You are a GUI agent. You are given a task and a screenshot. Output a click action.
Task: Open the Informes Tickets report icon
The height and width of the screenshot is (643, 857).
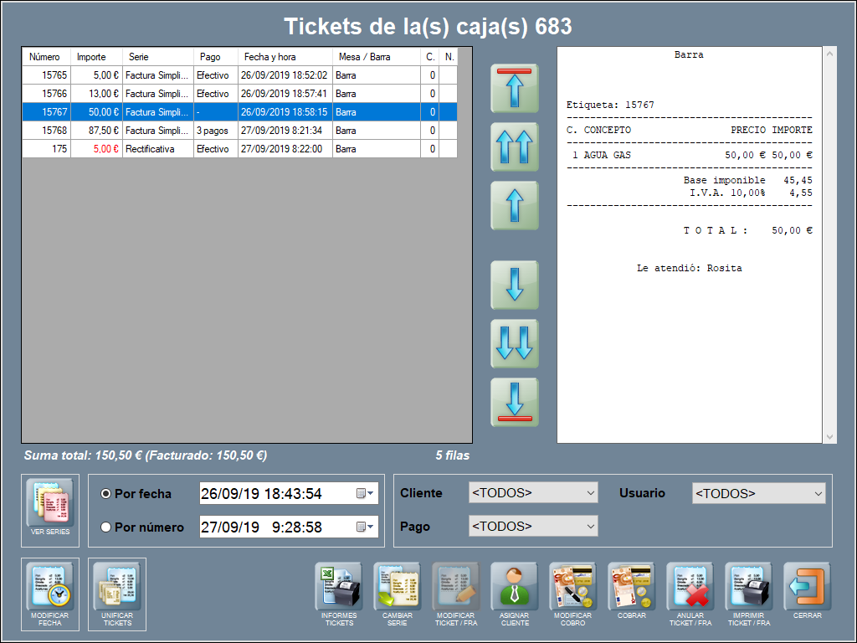(x=338, y=586)
